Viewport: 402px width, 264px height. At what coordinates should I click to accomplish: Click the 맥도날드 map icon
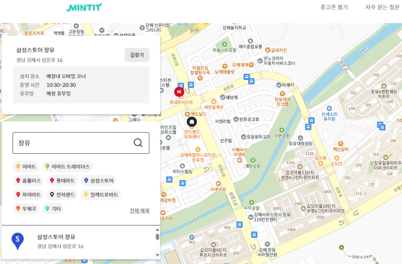187,114
